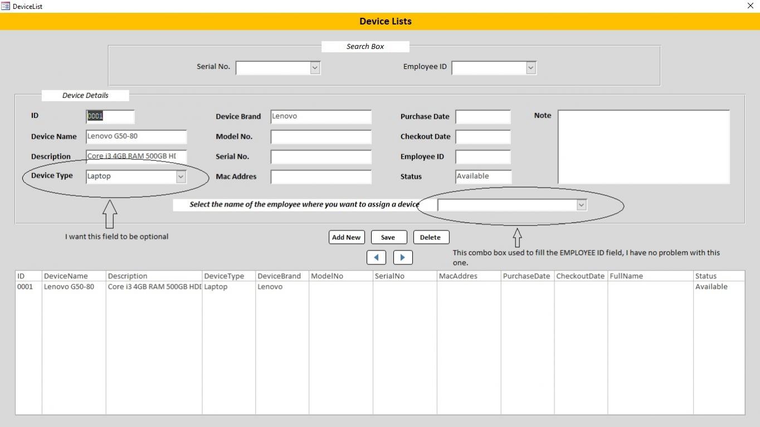Click the Status field showing Available
Image resolution: width=760 pixels, height=427 pixels.
[x=483, y=176]
